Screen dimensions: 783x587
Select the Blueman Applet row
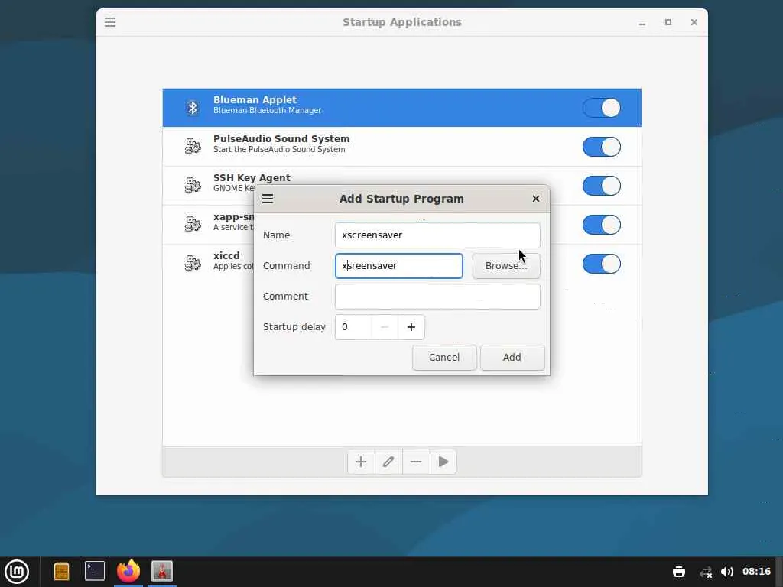(x=402, y=108)
